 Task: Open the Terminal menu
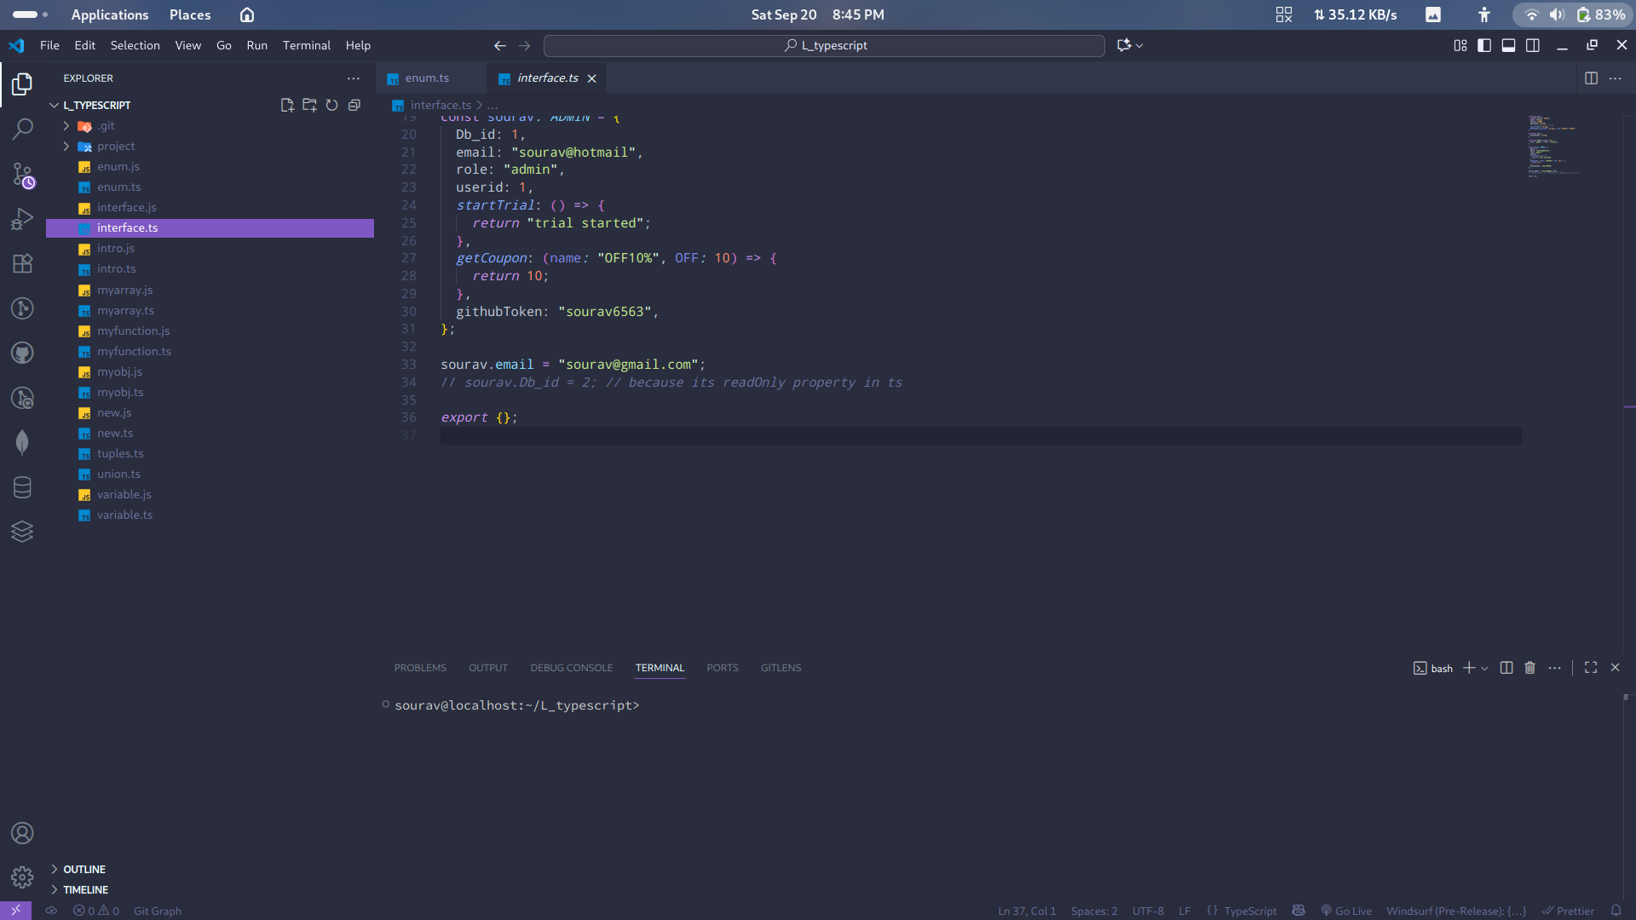coord(306,45)
